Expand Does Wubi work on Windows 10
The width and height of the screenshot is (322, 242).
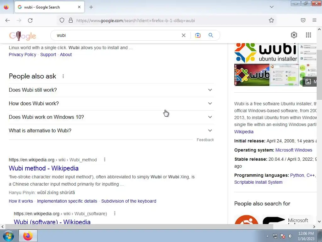(111, 117)
